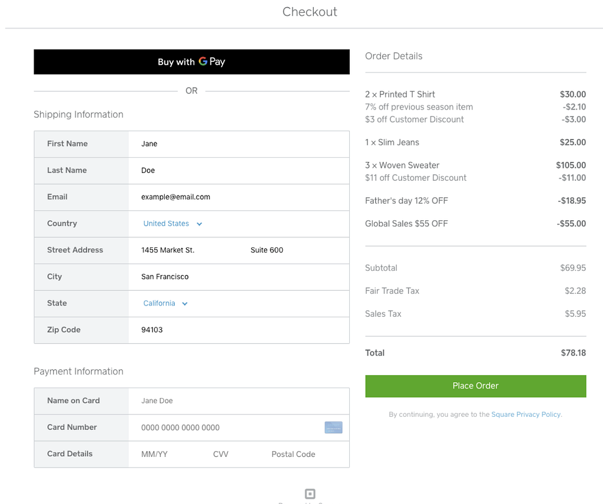Select the Name on Card input

point(239,400)
